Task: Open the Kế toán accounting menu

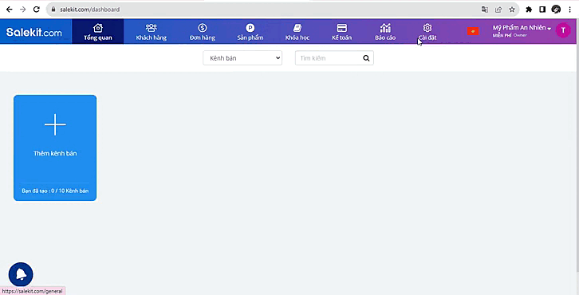Action: click(341, 32)
